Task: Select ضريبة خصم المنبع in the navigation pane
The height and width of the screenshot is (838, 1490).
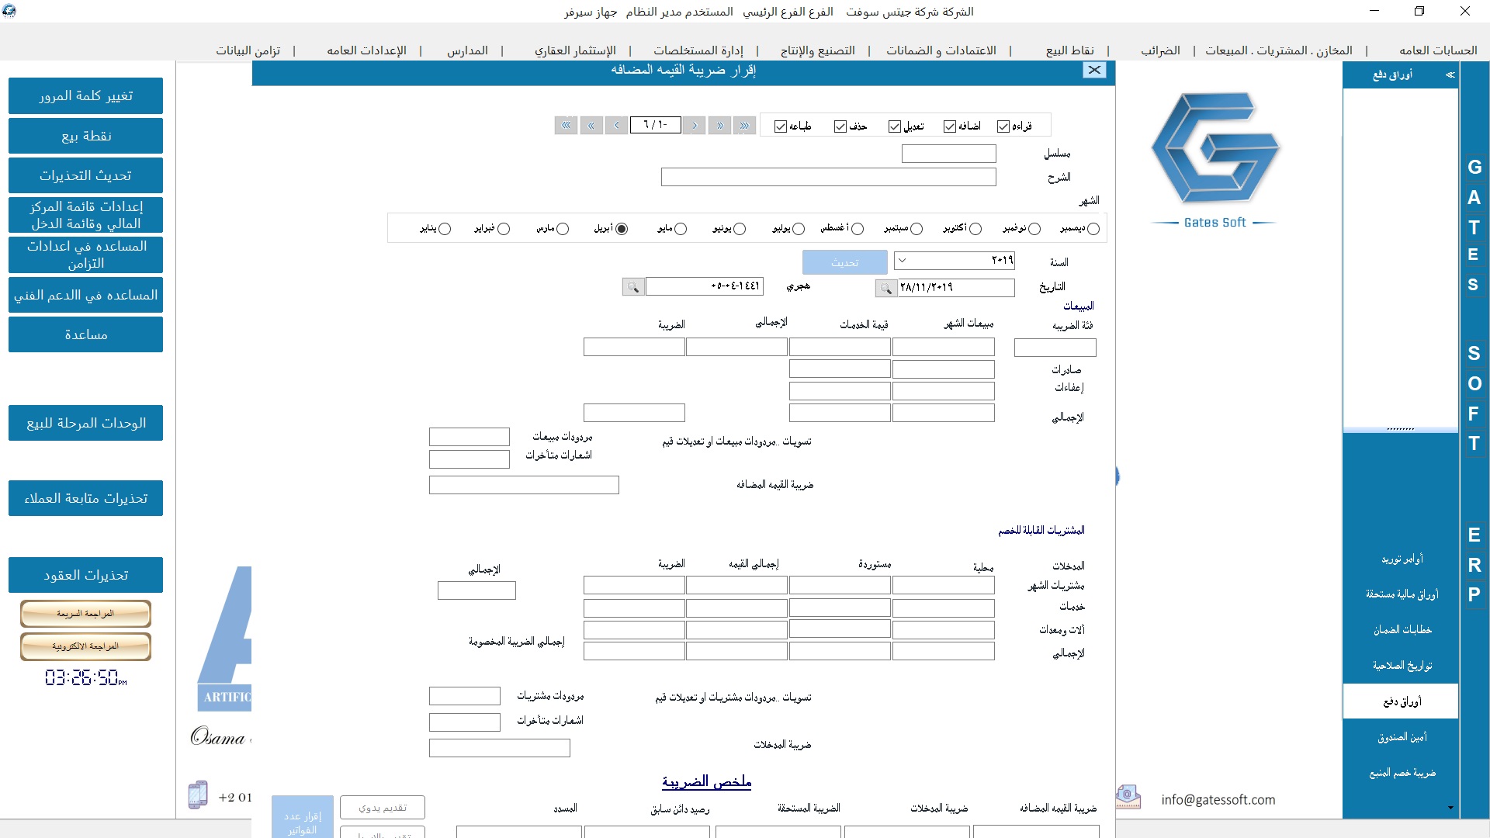Action: tap(1402, 773)
